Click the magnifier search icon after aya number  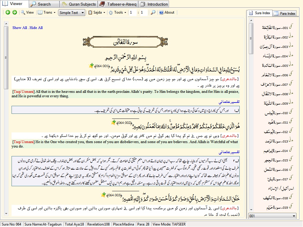point(153,12)
